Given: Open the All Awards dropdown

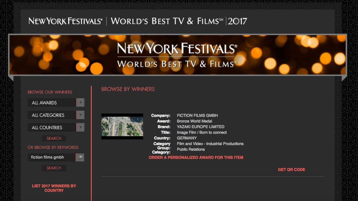Looking at the screenshot, I should (56, 102).
